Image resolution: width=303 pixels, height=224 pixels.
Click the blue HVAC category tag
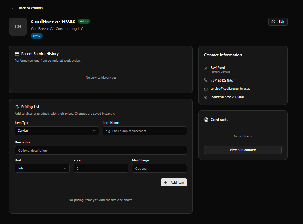coord(37,36)
